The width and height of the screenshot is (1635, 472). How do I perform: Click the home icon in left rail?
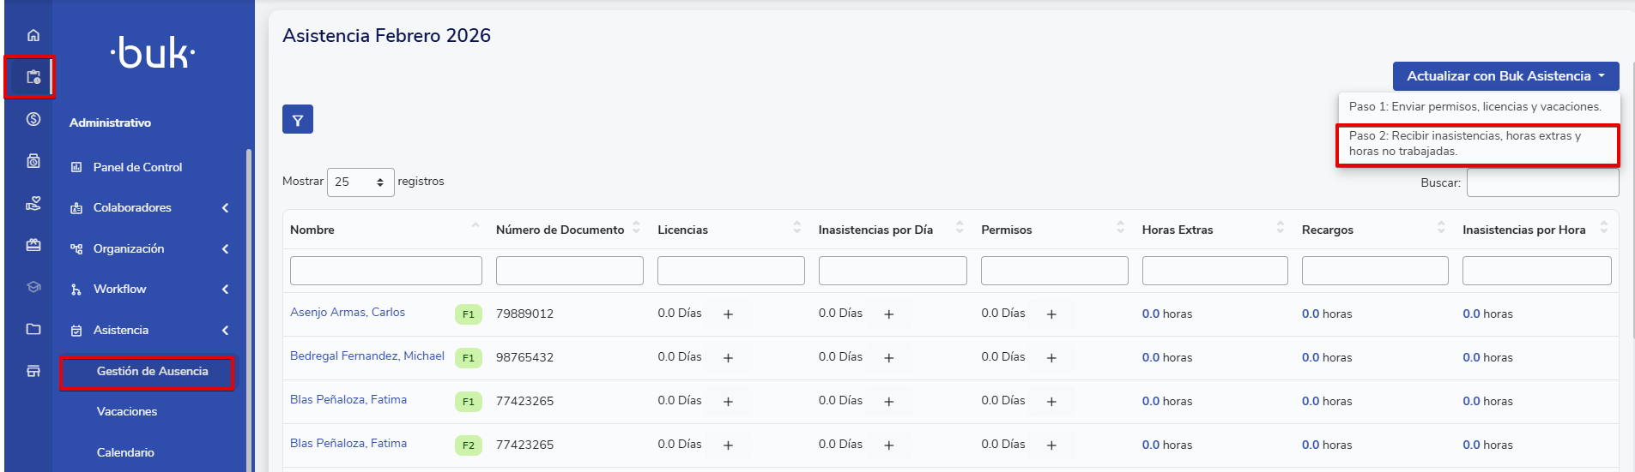[x=33, y=35]
